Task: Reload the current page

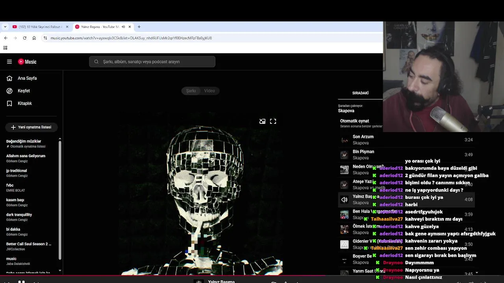Action: 24,38
